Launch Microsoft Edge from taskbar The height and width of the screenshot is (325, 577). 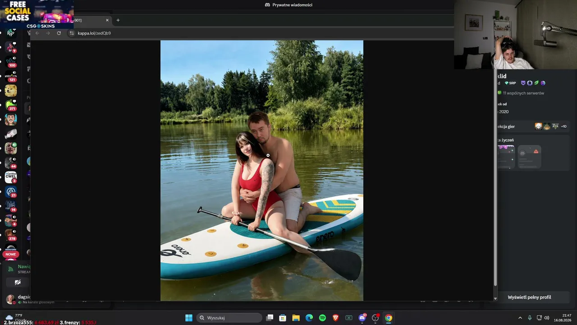coord(309,318)
